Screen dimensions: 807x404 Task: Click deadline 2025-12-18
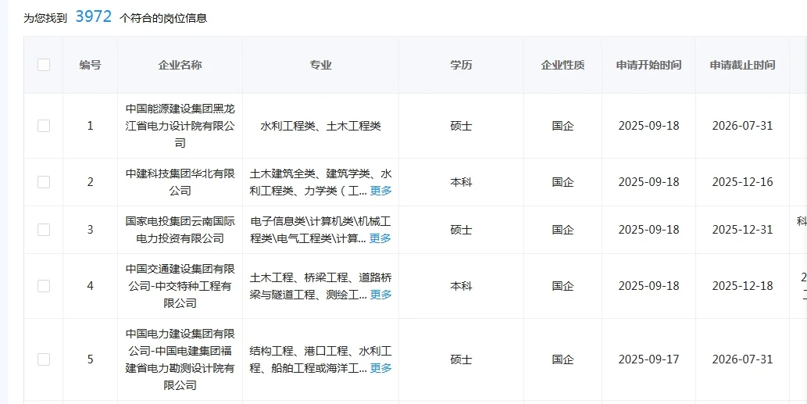[x=743, y=286]
